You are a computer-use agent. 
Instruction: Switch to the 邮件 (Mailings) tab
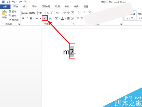coord(67,7)
